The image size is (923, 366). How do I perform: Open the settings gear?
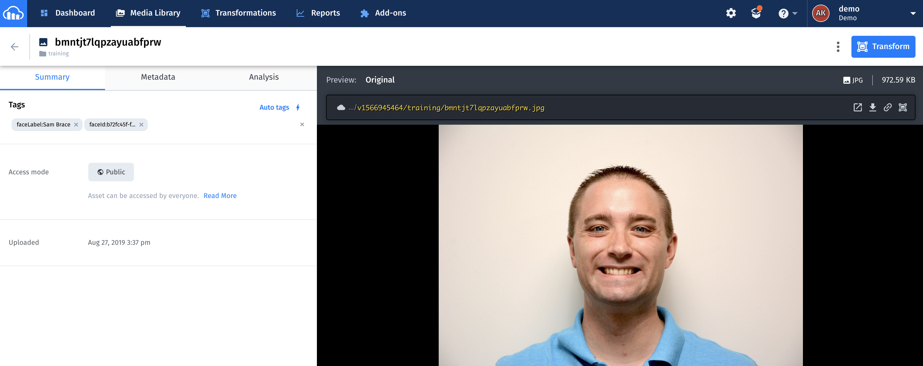[x=730, y=13]
